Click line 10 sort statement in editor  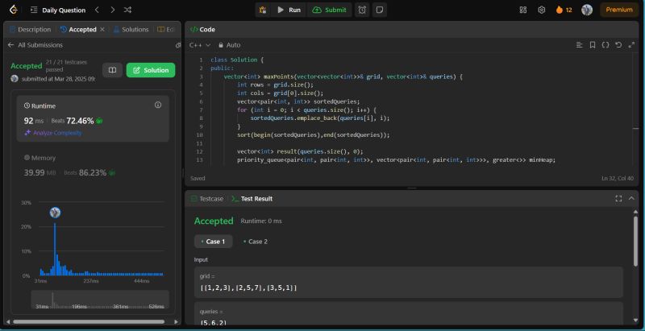(x=313, y=135)
